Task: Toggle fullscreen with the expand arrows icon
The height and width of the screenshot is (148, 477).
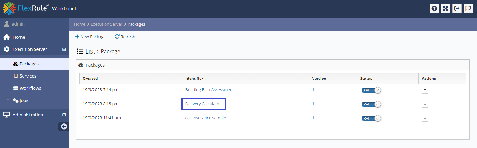Action: click(x=446, y=8)
